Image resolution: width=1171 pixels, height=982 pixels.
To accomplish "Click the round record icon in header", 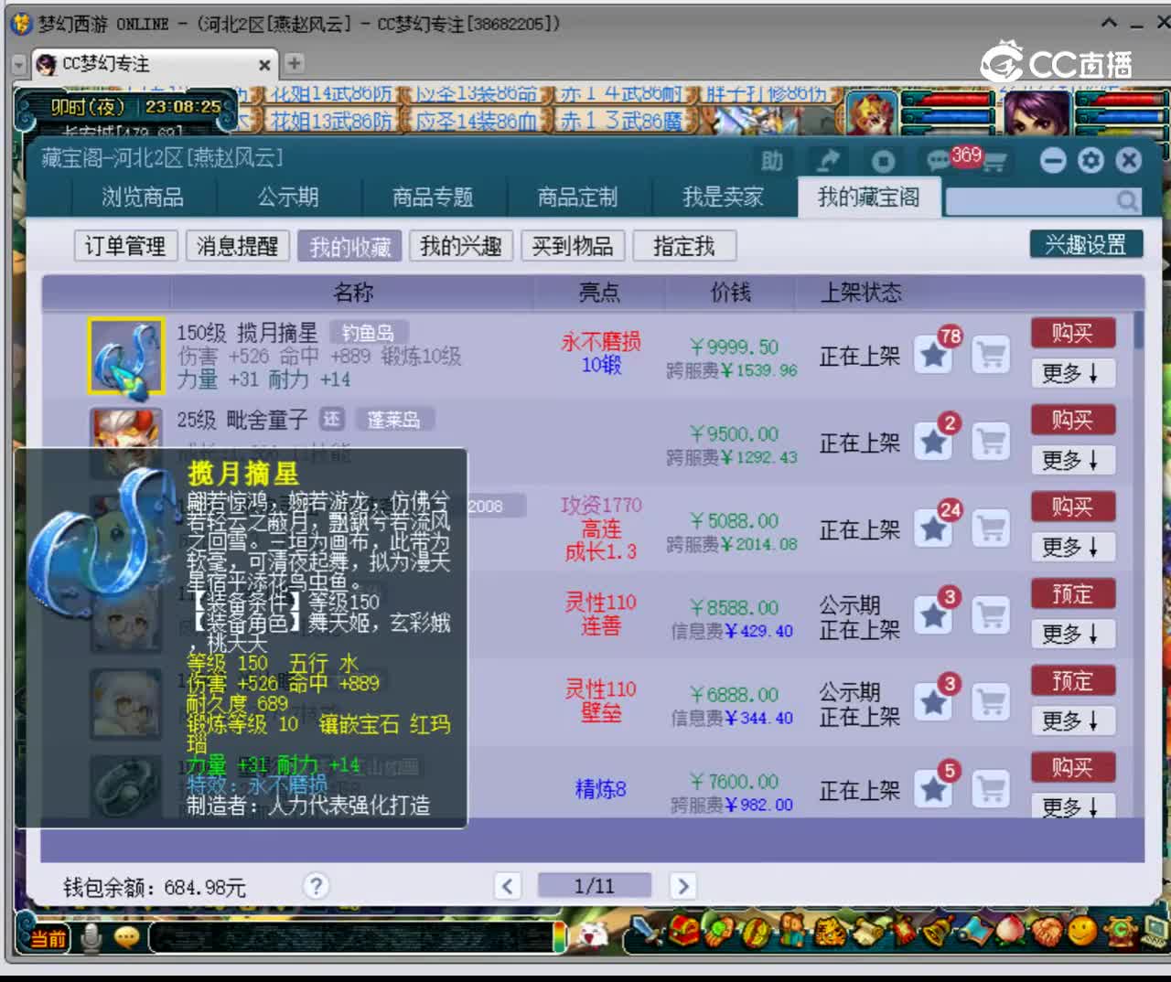I will pyautogui.click(x=883, y=162).
